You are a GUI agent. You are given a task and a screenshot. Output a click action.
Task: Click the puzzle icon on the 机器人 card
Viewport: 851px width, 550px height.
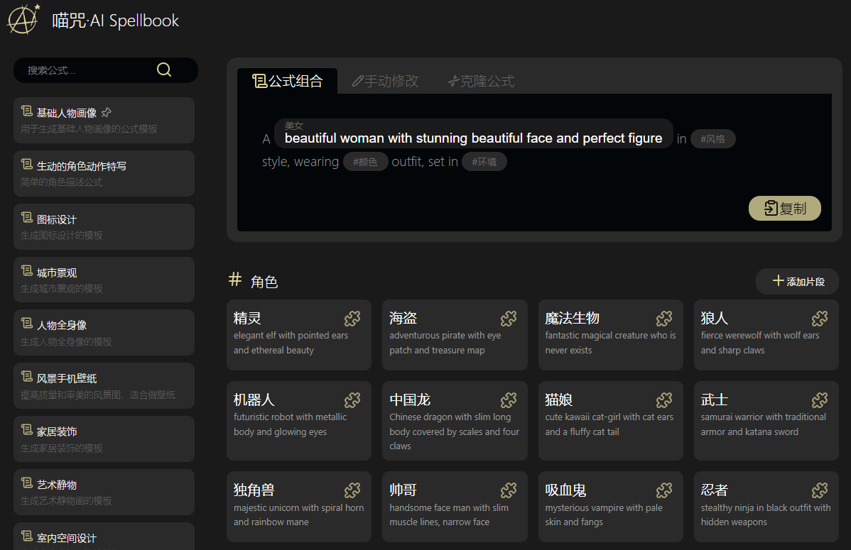pos(352,400)
